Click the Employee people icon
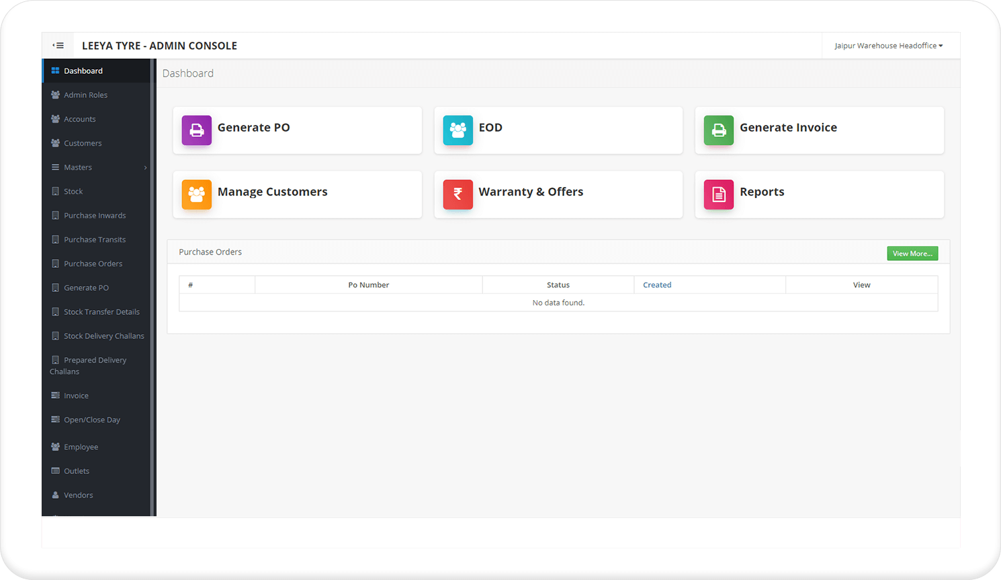Image resolution: width=1001 pixels, height=580 pixels. 55,446
